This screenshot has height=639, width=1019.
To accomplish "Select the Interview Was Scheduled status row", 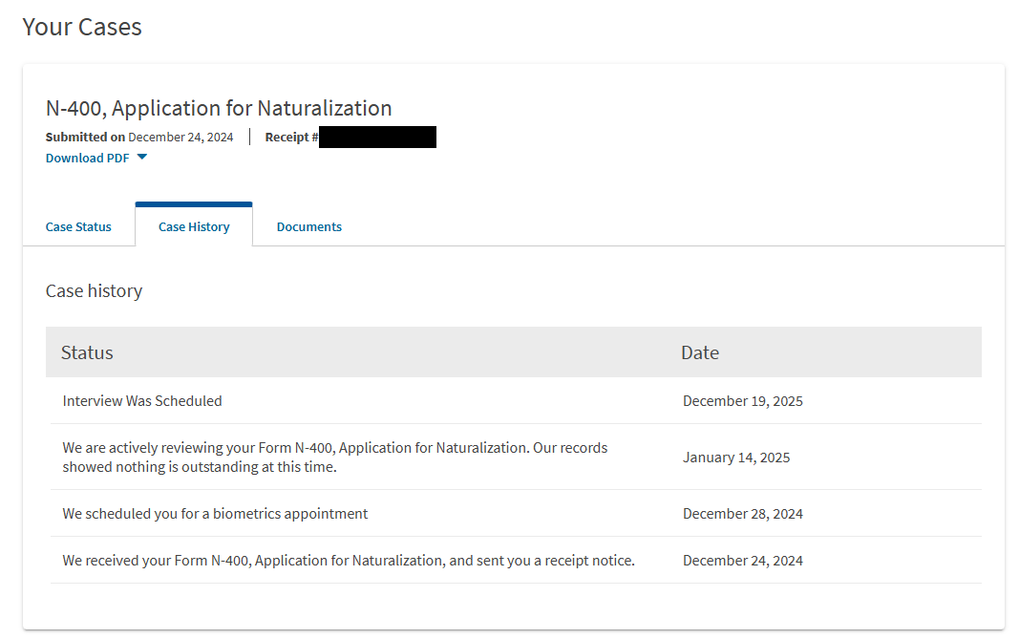I will 142,401.
